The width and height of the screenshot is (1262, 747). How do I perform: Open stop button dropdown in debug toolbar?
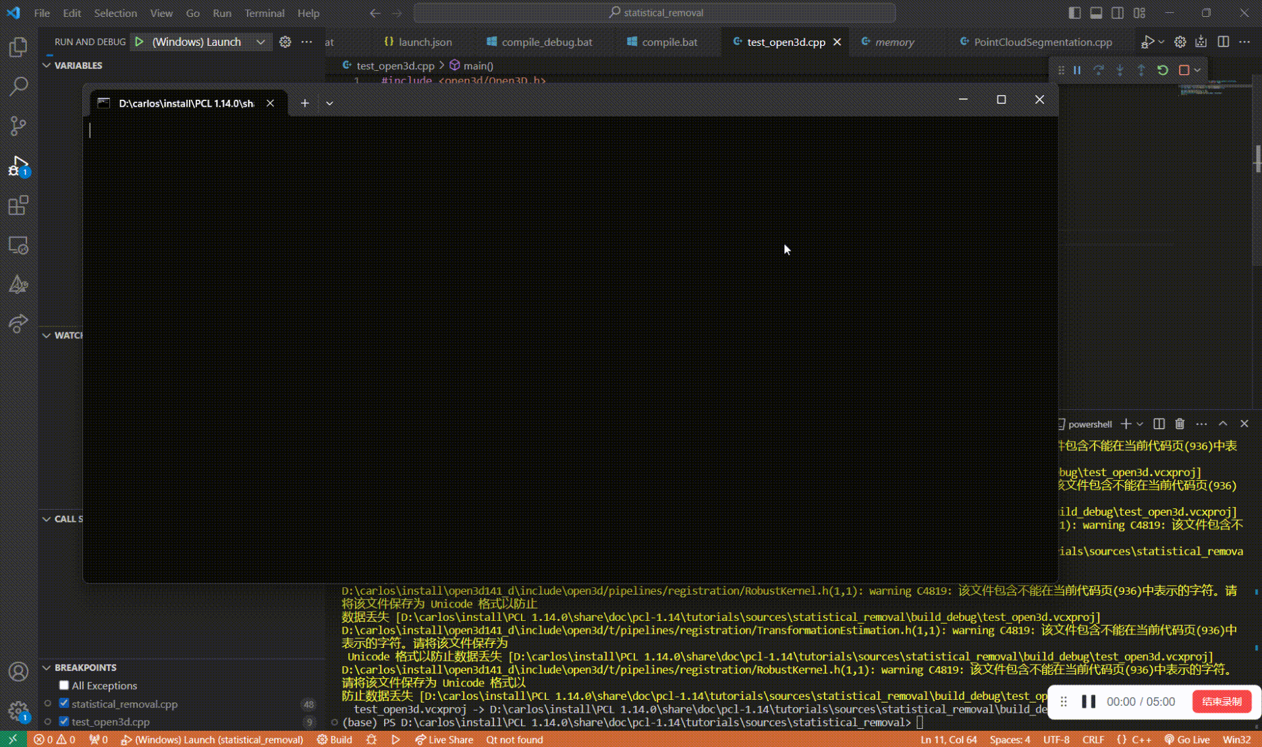[1197, 70]
